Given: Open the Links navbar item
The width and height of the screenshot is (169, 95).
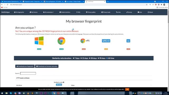Looking at the screenshot, I should click(118, 12).
